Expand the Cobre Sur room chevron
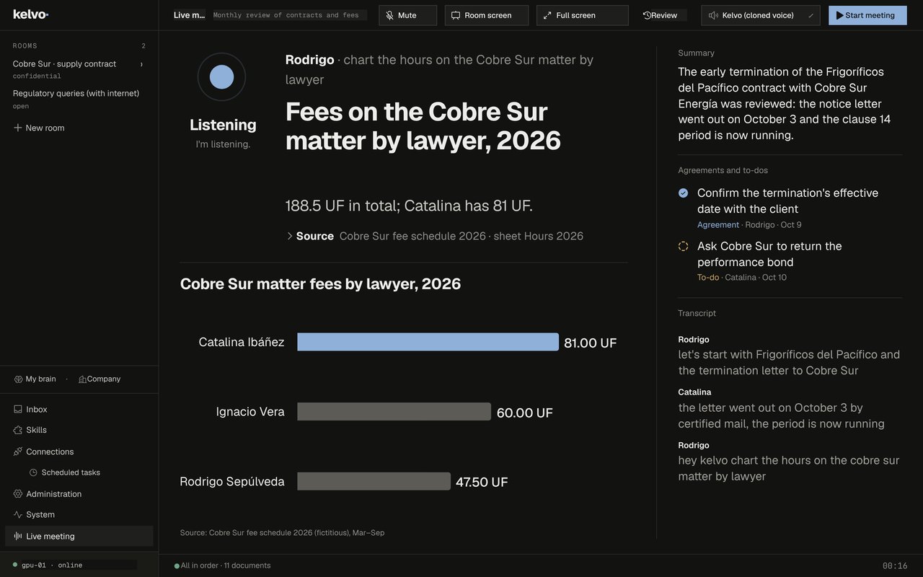This screenshot has width=923, height=577. click(x=141, y=64)
